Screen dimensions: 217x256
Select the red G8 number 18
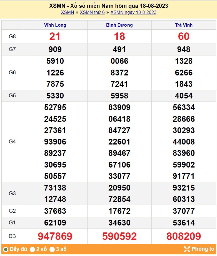coord(119,36)
